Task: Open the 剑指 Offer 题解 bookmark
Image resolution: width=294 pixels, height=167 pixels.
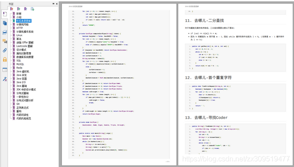Action: coord(25,43)
